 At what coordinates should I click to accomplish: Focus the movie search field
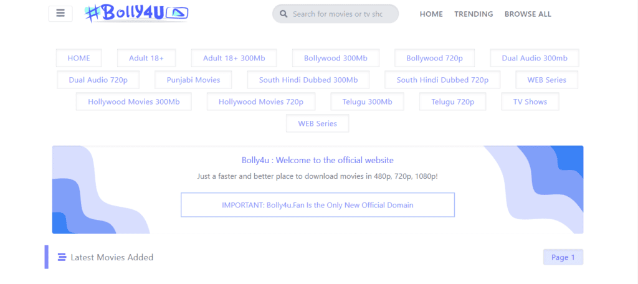pyautogui.click(x=335, y=14)
